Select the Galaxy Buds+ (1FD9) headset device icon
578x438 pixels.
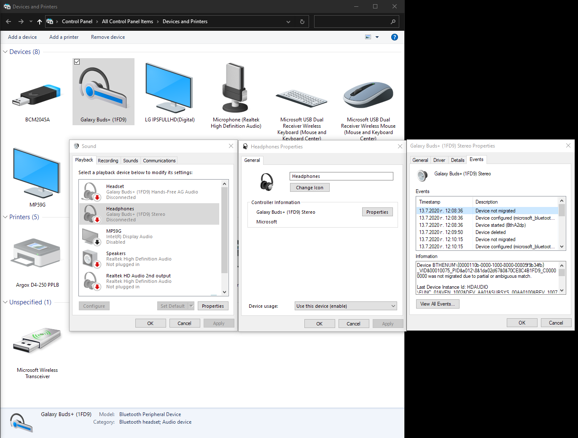pos(103,88)
